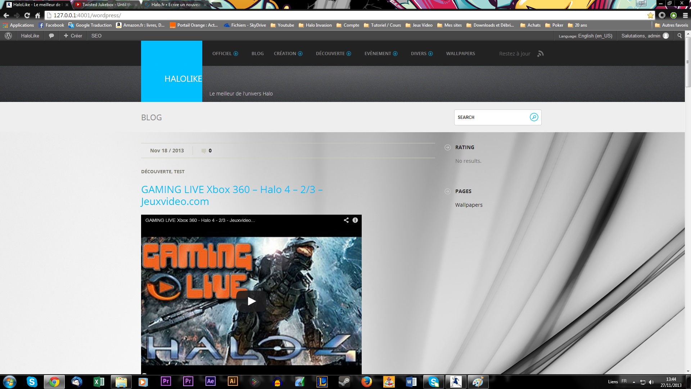Click the WordPress logo in admin bar

(x=8, y=36)
